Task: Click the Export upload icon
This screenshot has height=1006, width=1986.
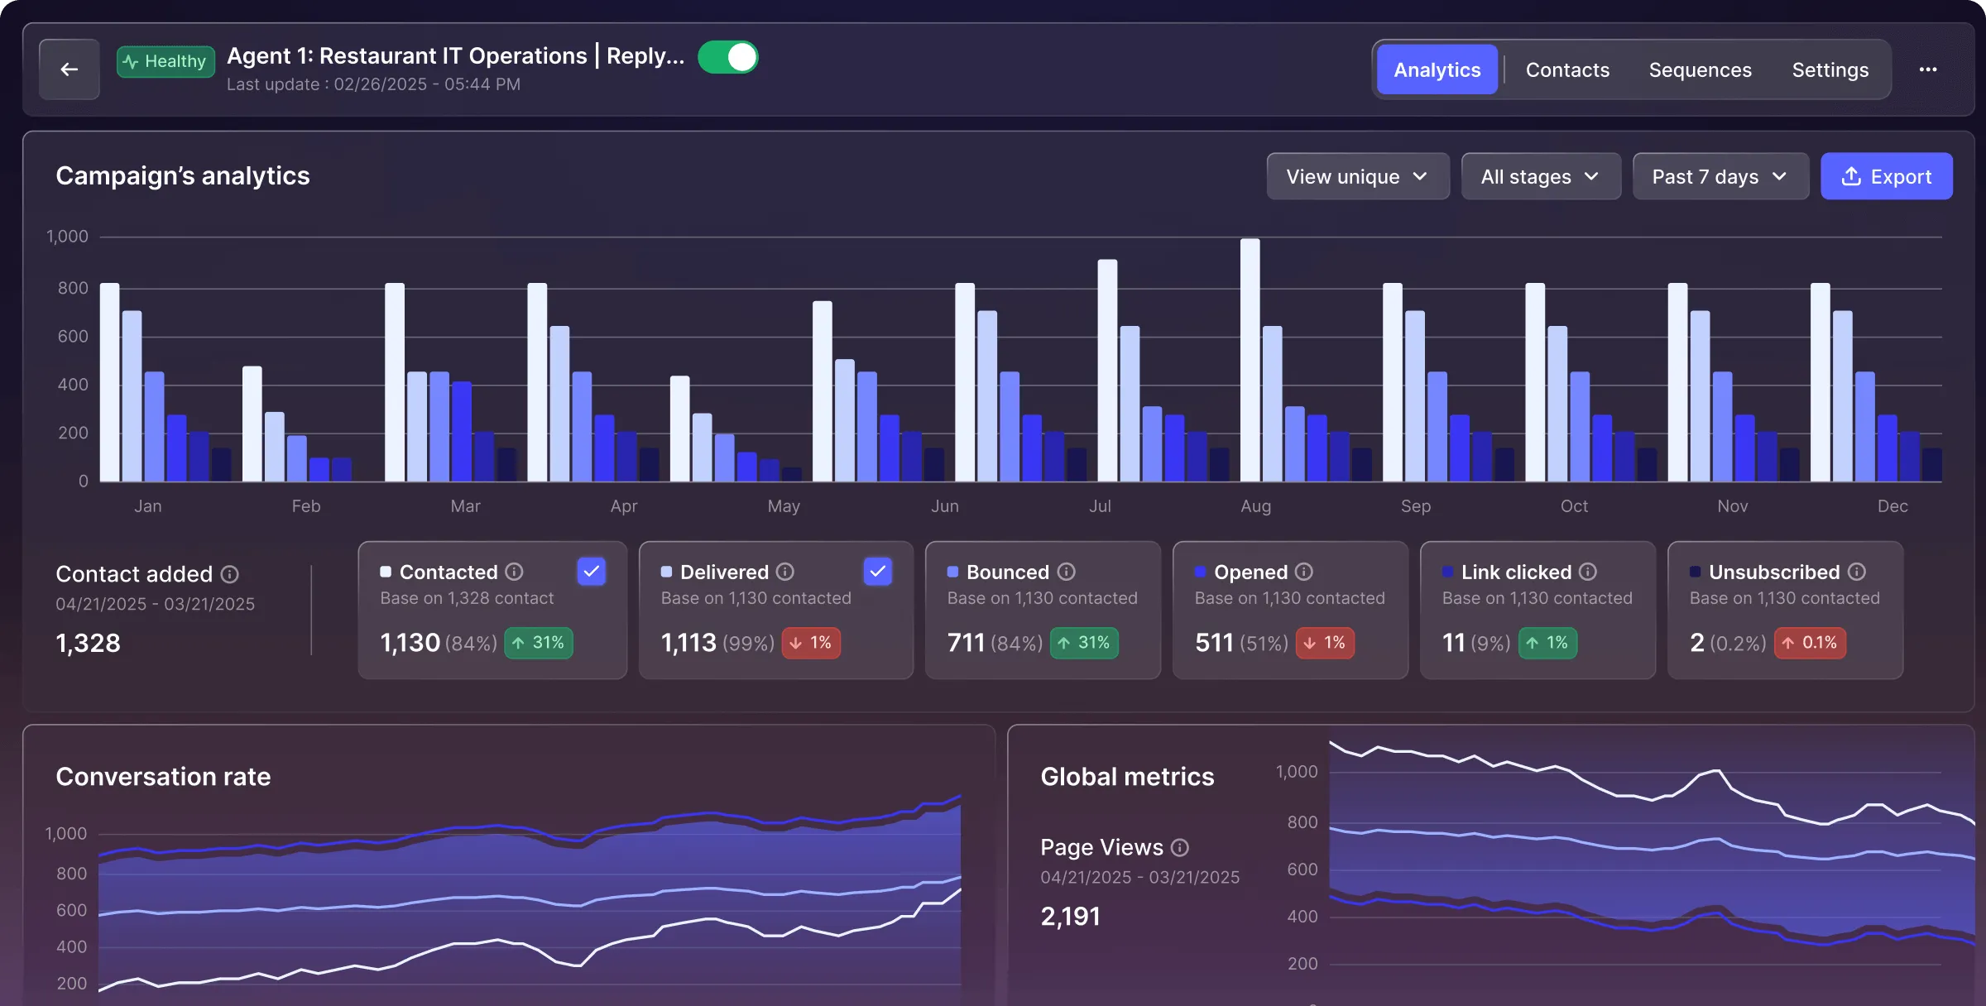Action: tap(1851, 175)
